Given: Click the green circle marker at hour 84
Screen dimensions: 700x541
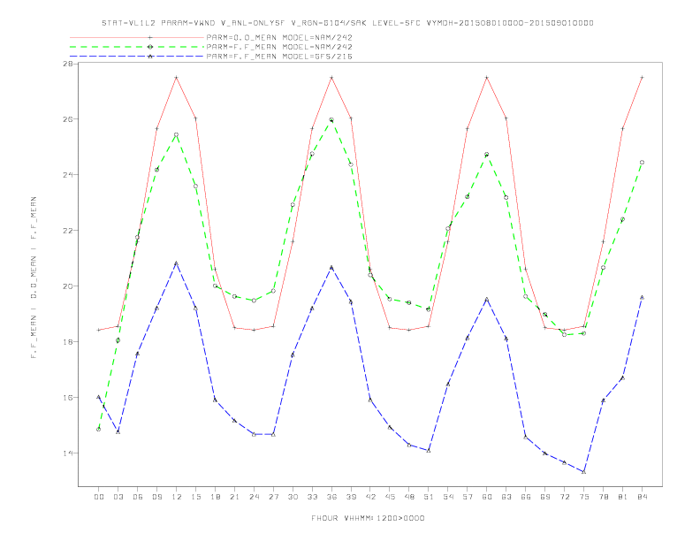Looking at the screenshot, I should click(642, 163).
